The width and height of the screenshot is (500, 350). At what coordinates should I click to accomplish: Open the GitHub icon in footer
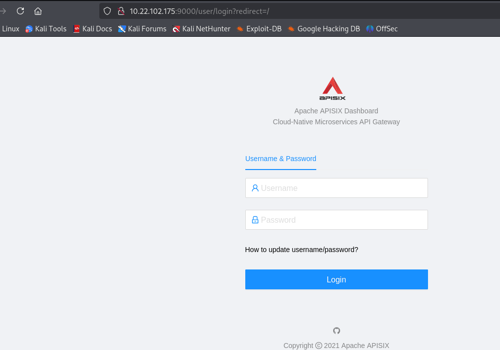point(337,331)
